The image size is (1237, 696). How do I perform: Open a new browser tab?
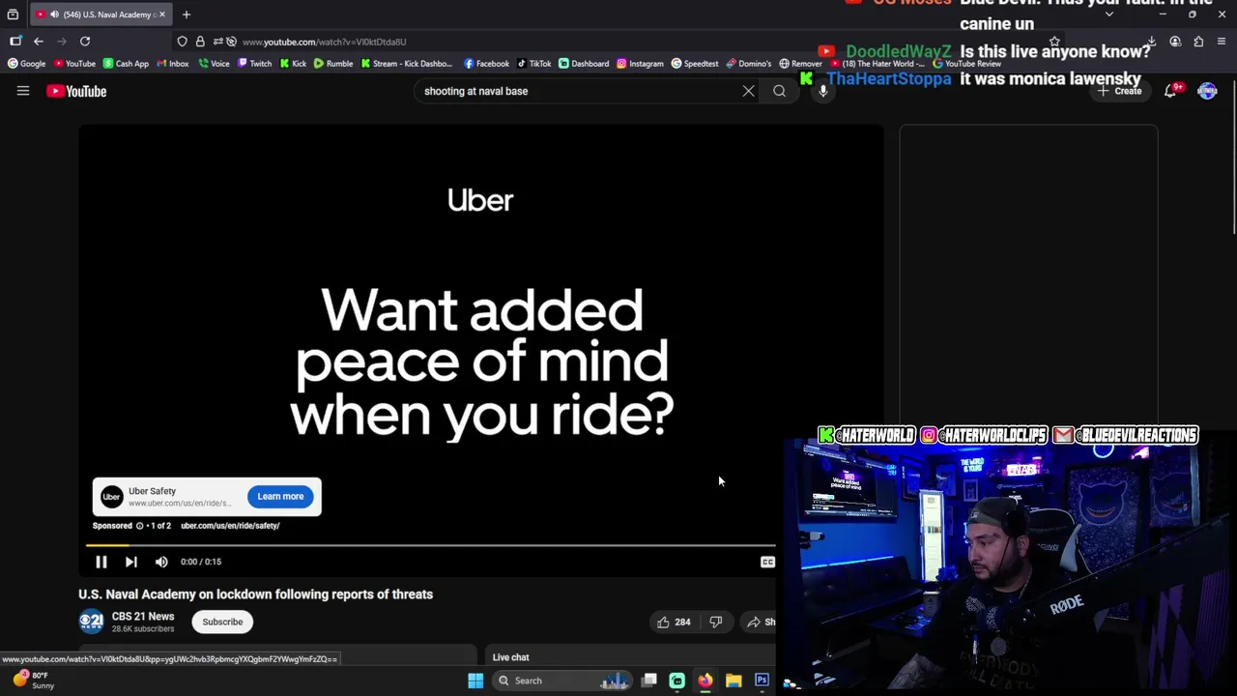pos(187,14)
